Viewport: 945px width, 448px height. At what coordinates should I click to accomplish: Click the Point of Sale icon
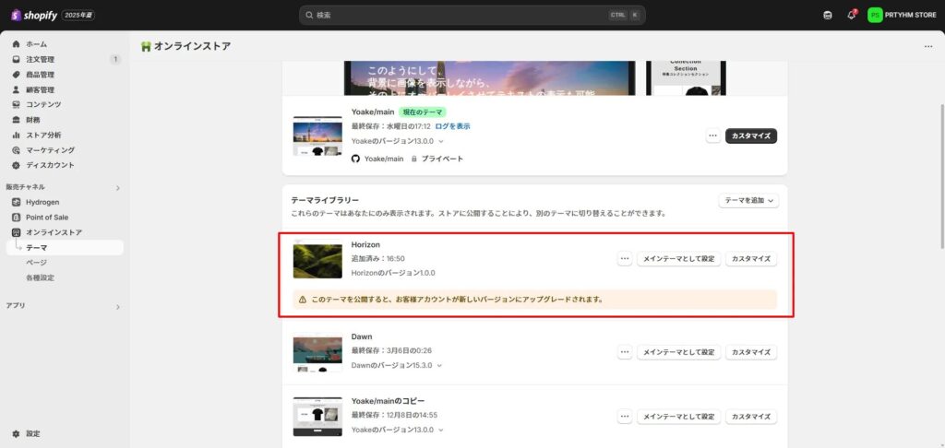coord(17,218)
